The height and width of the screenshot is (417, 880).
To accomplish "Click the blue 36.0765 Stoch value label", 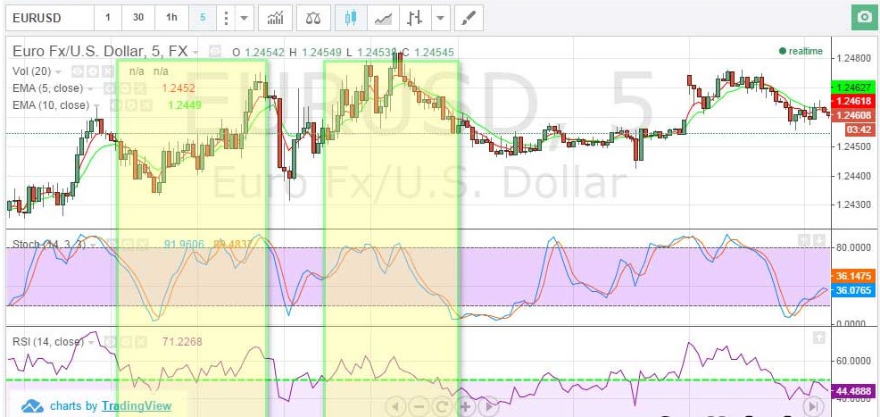I will point(853,290).
